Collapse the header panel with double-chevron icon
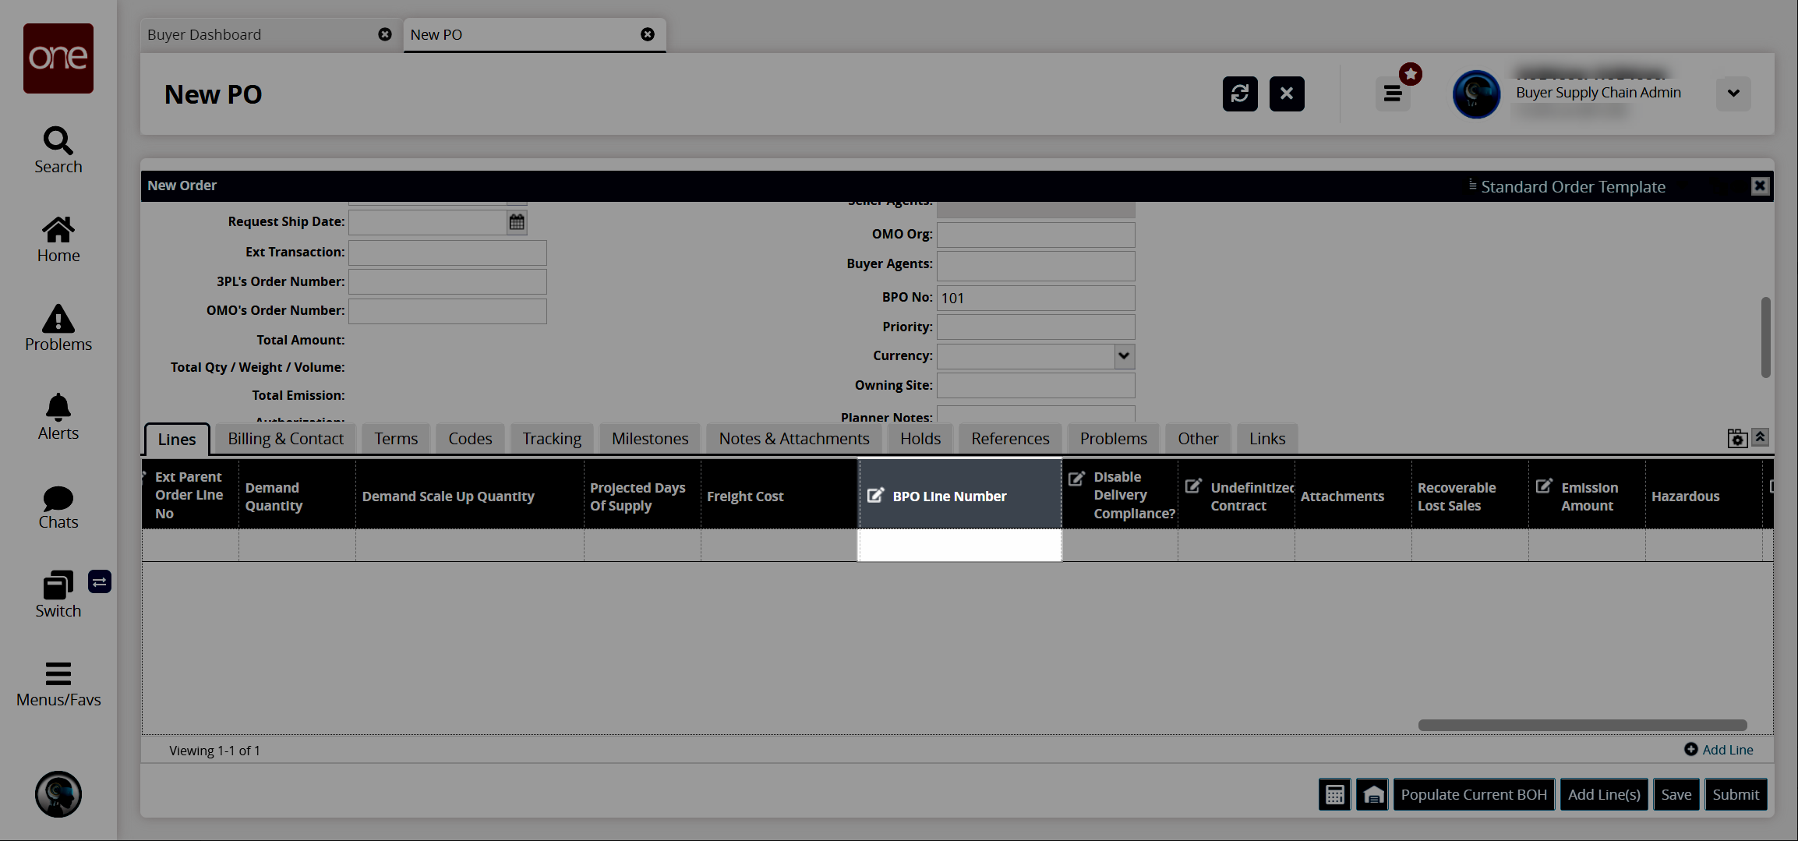 coord(1760,437)
